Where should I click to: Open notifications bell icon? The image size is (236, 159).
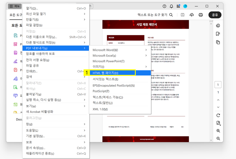[171, 6]
